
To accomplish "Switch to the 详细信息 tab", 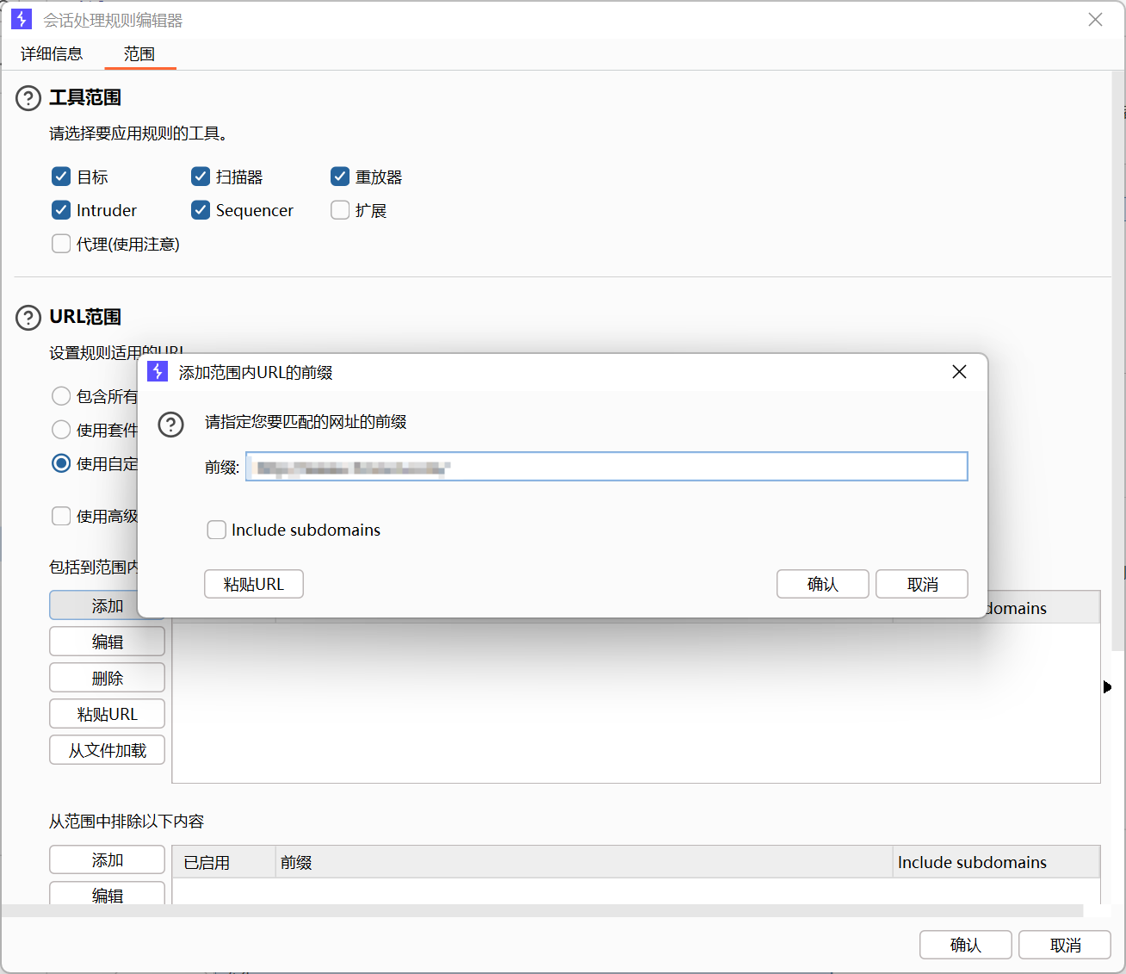I will (x=52, y=54).
